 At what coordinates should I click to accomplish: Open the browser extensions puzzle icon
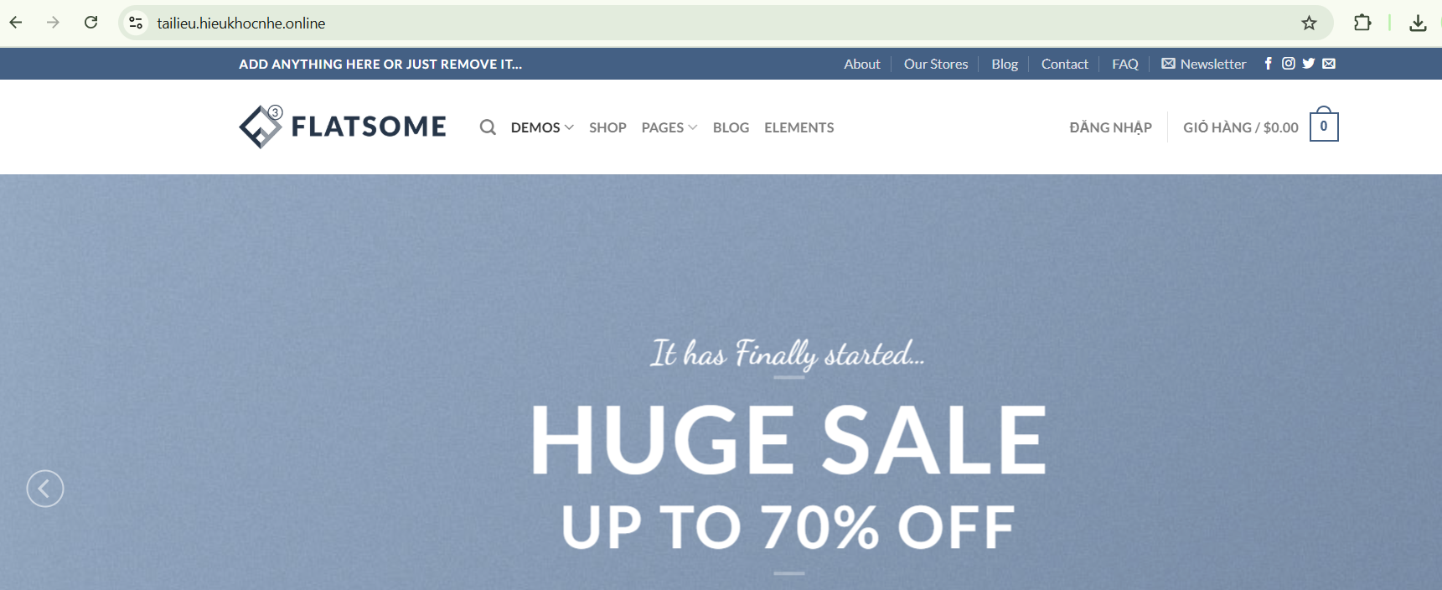[x=1362, y=23]
